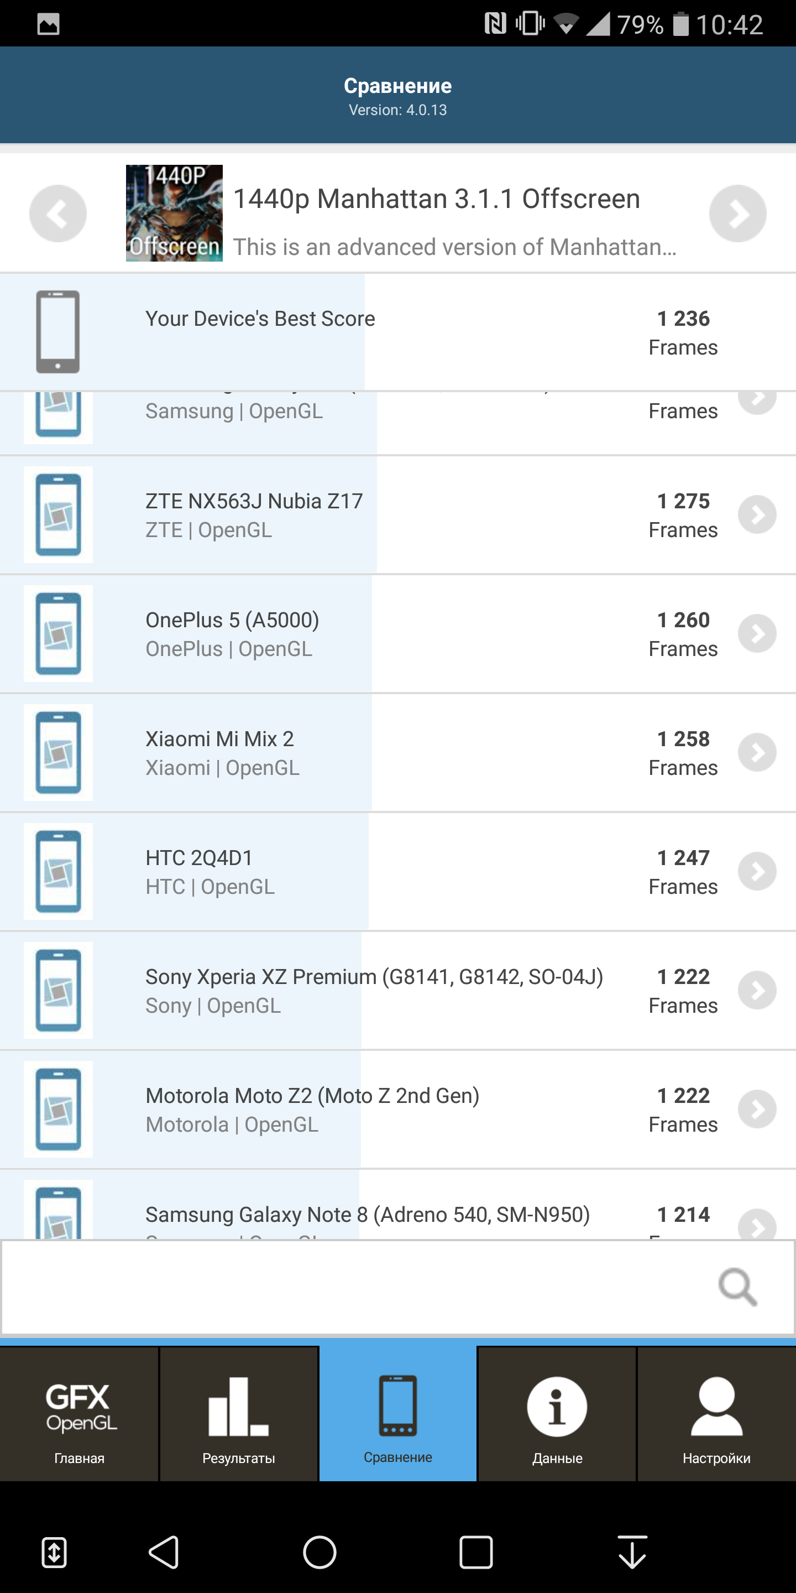
Task: Switch to the Результаты tab
Action: coord(239,1414)
